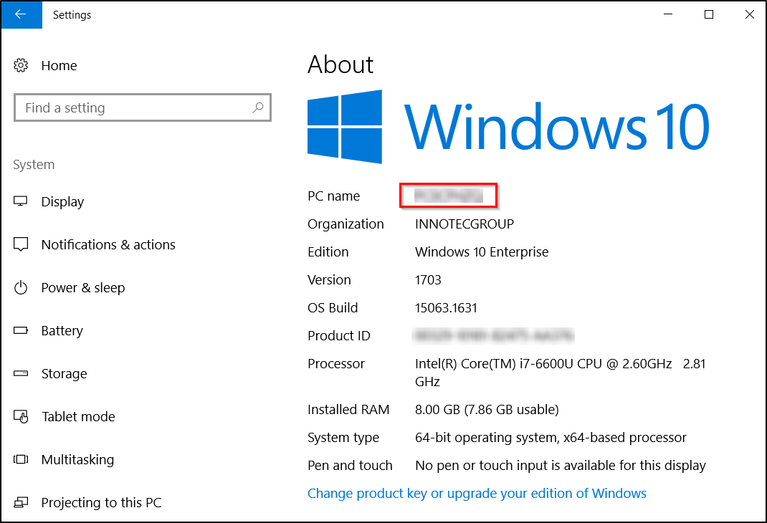The height and width of the screenshot is (523, 767).
Task: Click Change product key or upgrade link
Action: pos(477,493)
